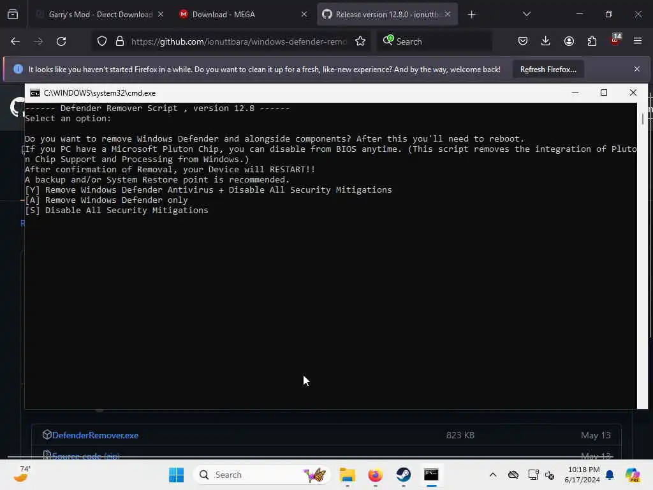
Task: Minimize the cmd.exe window
Action: pos(575,93)
